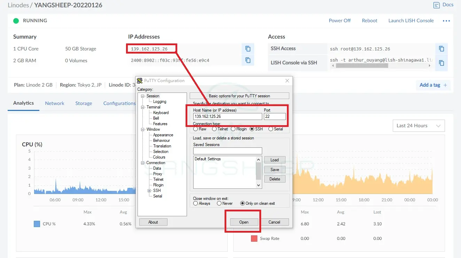Select the Raw connection type
461x258 pixels.
195,129
